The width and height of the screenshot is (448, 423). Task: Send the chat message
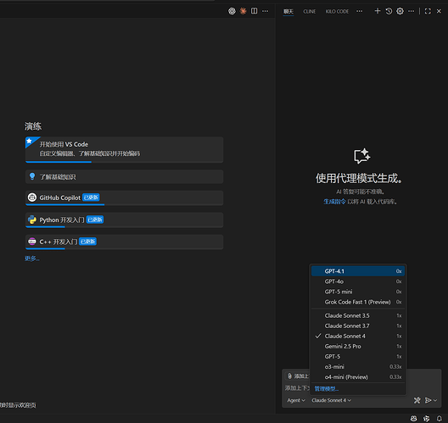428,400
